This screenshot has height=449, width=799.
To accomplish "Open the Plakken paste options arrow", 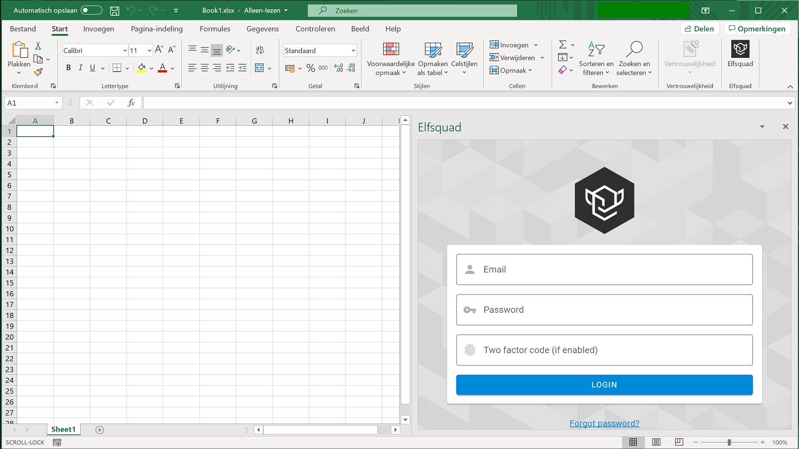I will point(19,73).
